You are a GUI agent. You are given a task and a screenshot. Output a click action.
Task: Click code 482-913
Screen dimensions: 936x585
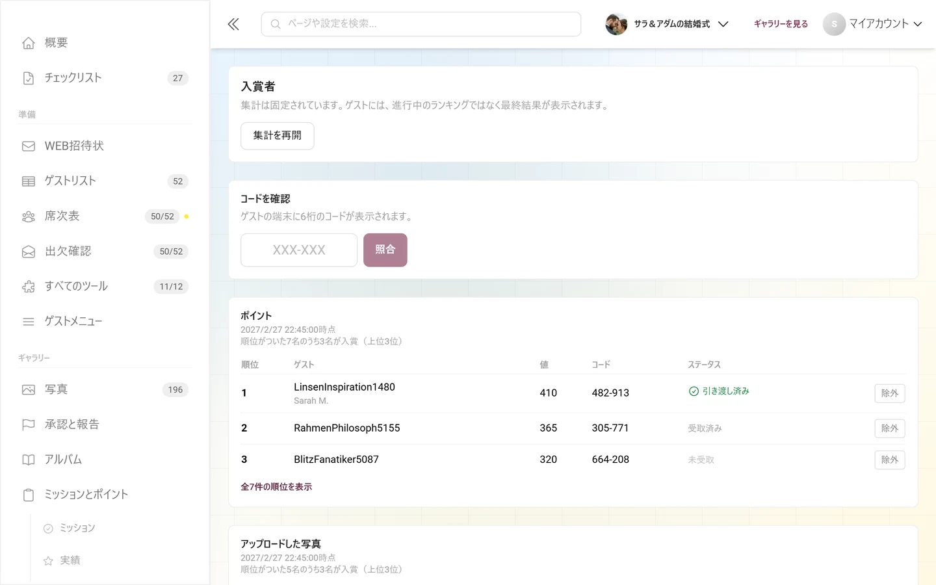pyautogui.click(x=610, y=393)
